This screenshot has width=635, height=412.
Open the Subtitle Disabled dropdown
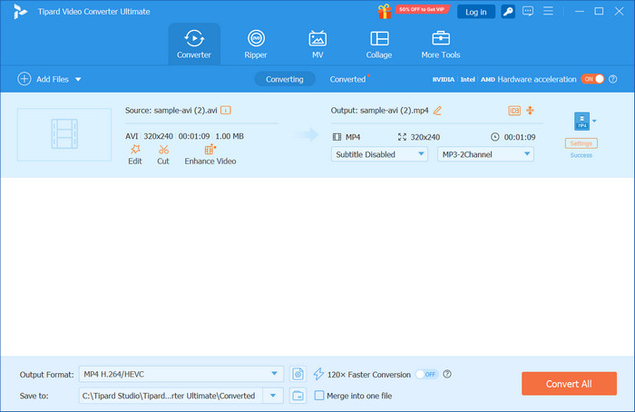tap(379, 154)
